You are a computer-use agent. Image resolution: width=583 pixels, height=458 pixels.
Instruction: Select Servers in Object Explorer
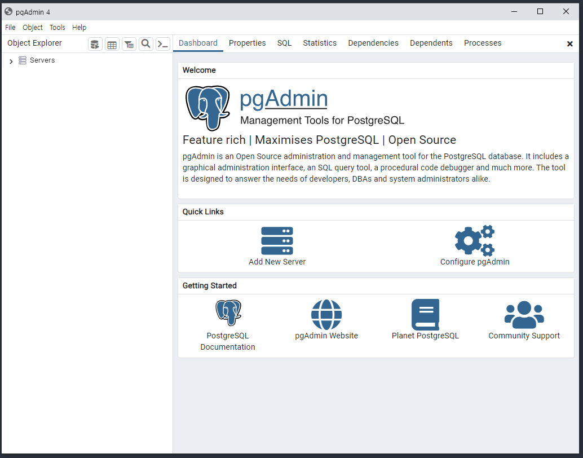click(x=42, y=60)
